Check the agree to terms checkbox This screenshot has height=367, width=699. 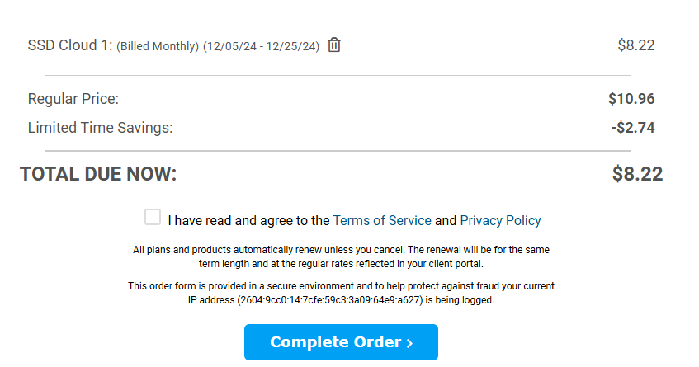[153, 217]
